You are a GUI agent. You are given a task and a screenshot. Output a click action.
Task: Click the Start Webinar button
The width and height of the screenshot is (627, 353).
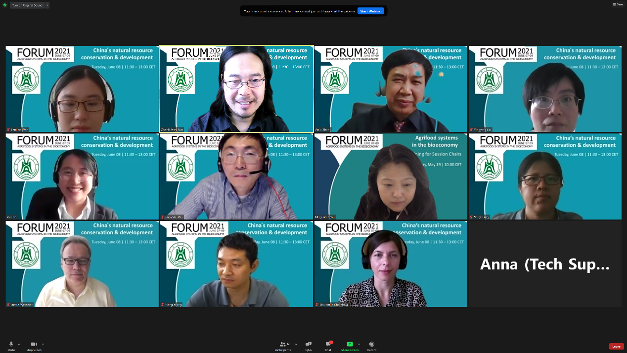pos(371,11)
